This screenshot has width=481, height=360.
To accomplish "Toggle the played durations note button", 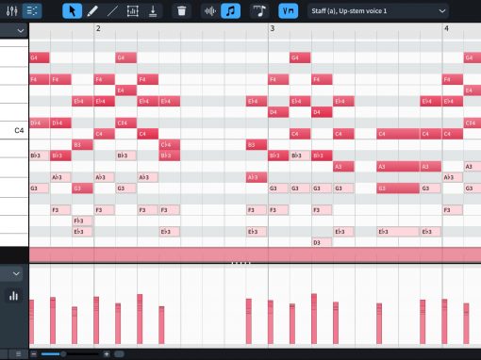I will click(x=230, y=11).
